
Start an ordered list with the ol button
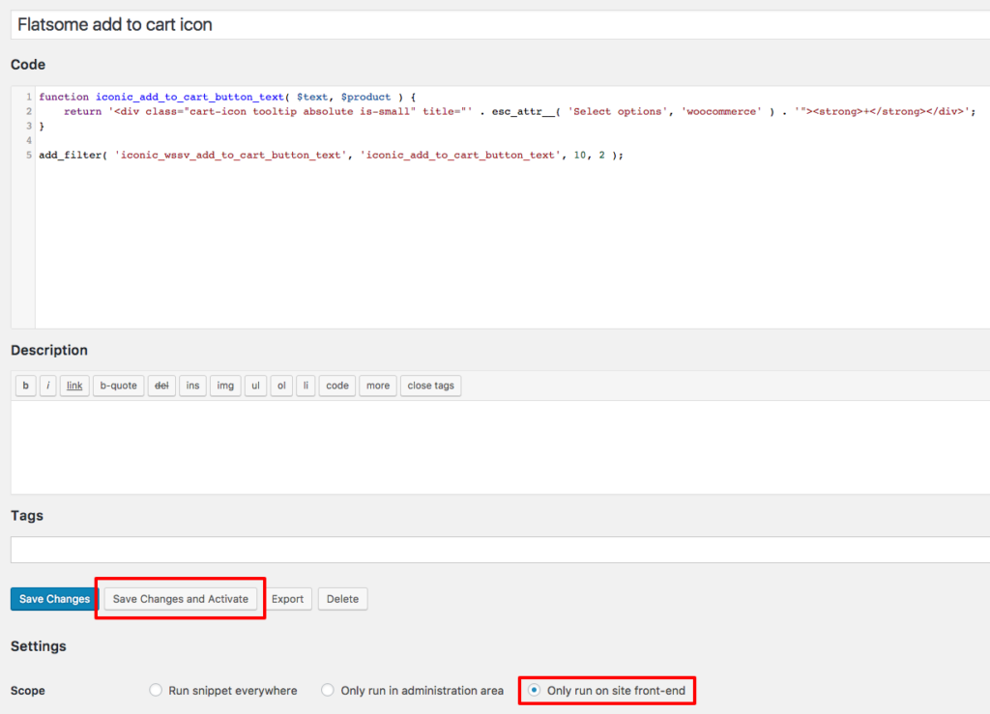click(x=281, y=386)
